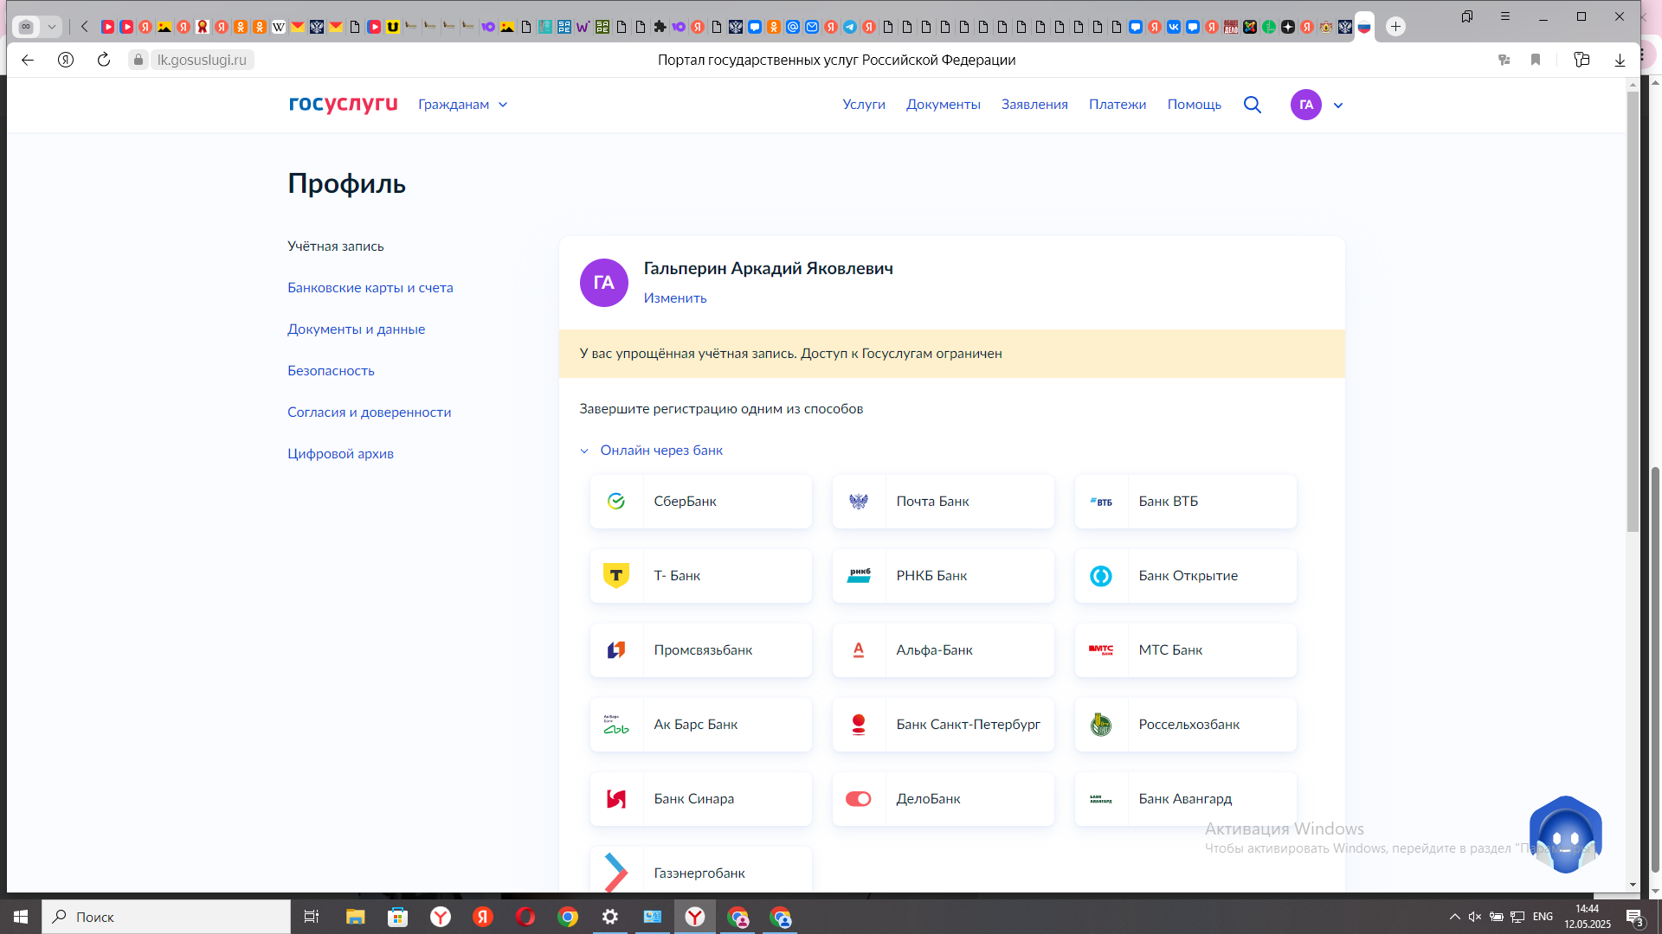Choose Банк ВТБ option
This screenshot has width=1662, height=934.
pos(1186,502)
